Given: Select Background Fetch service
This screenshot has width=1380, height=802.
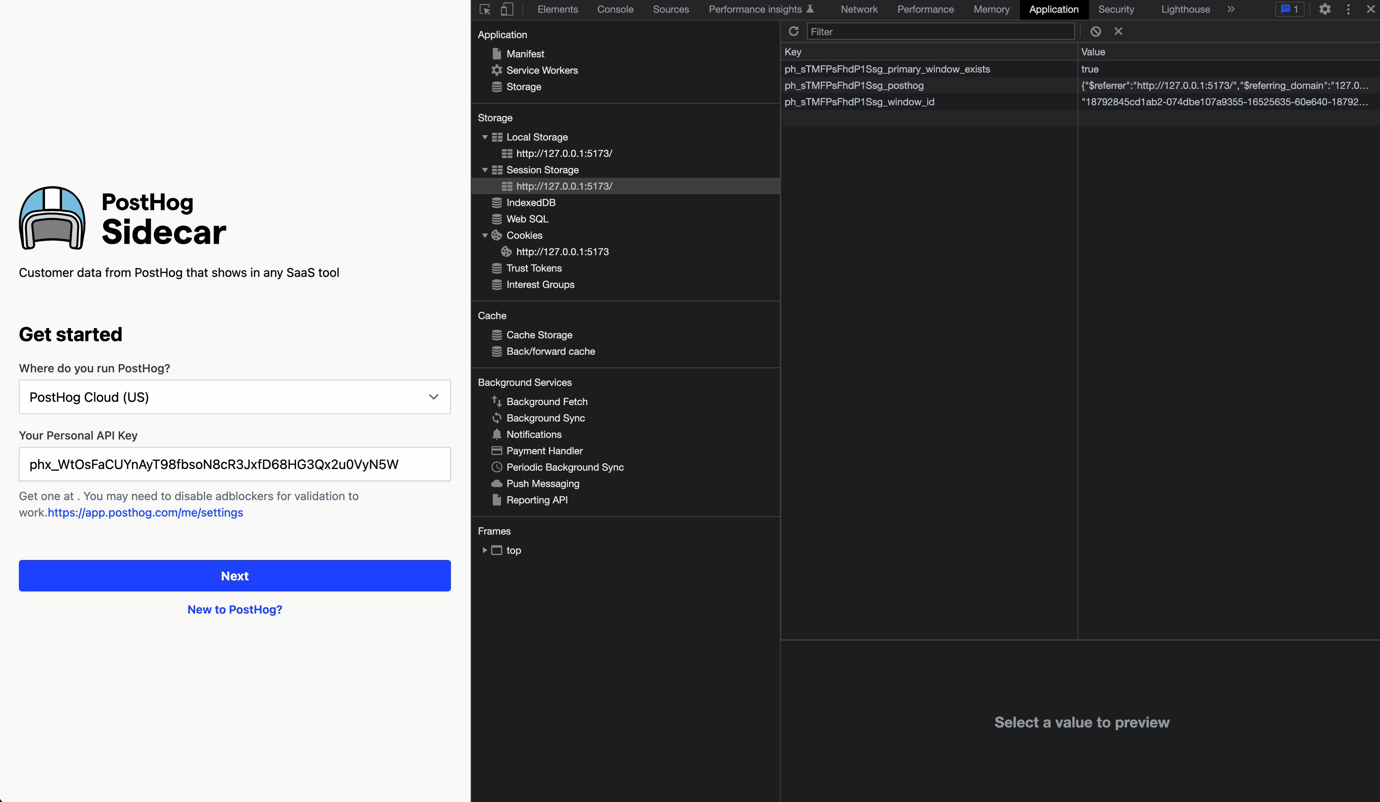Looking at the screenshot, I should tap(546, 401).
